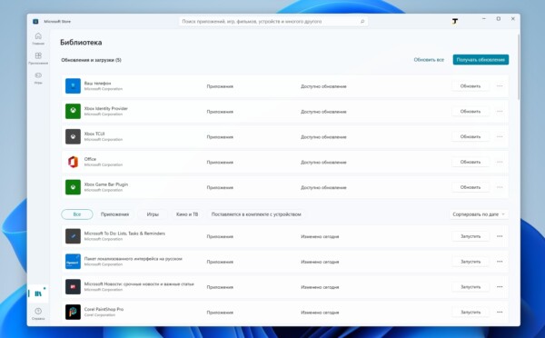Select the Кино и ТВ filter
This screenshot has width=545, height=338.
(187, 214)
